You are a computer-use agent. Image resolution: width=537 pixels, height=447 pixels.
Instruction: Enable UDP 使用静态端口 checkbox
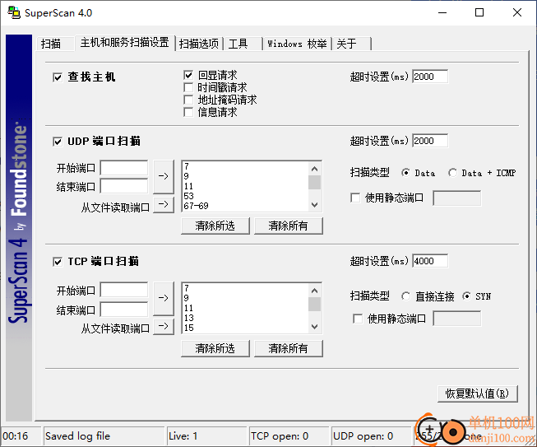[355, 198]
